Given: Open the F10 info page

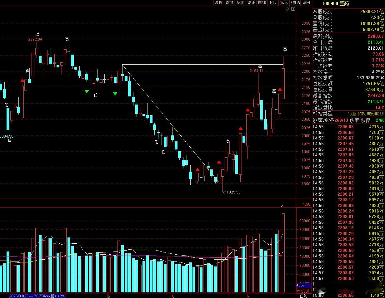Looking at the screenshot, I should pos(273,2).
